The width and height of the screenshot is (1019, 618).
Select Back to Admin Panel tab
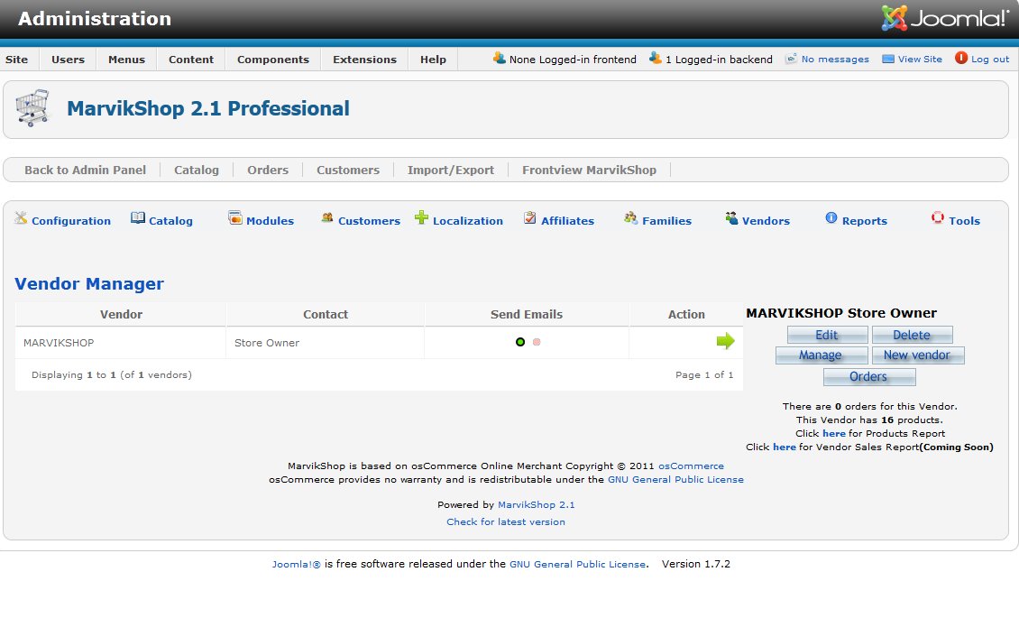point(85,170)
